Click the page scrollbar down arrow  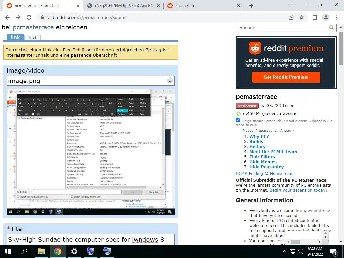[341, 242]
